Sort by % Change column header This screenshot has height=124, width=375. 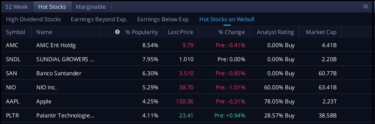pyautogui.click(x=232, y=32)
